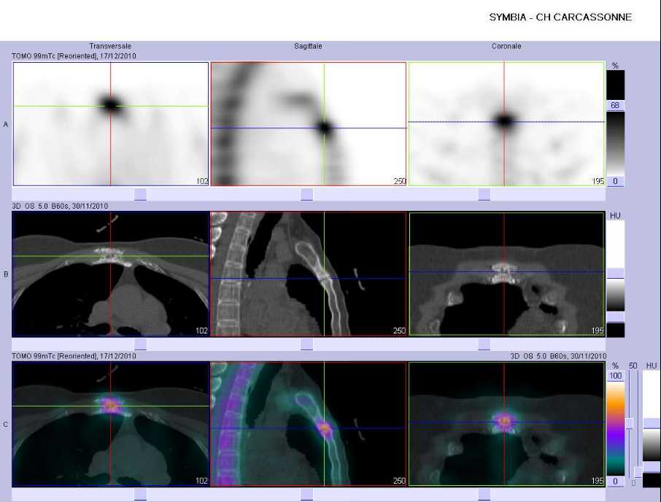Viewport: 661px width, 502px height.
Task: Click slice slider thumb under row C sagittal
Action: tap(307, 495)
